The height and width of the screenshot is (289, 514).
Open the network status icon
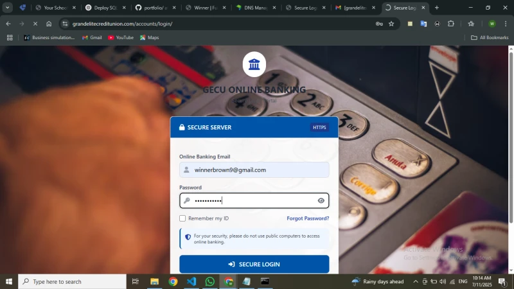(452, 281)
